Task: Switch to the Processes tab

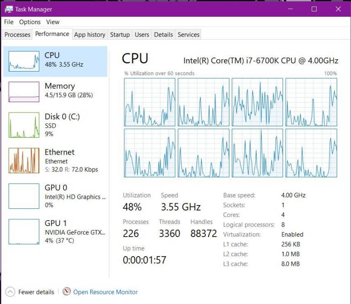Action: coord(17,35)
